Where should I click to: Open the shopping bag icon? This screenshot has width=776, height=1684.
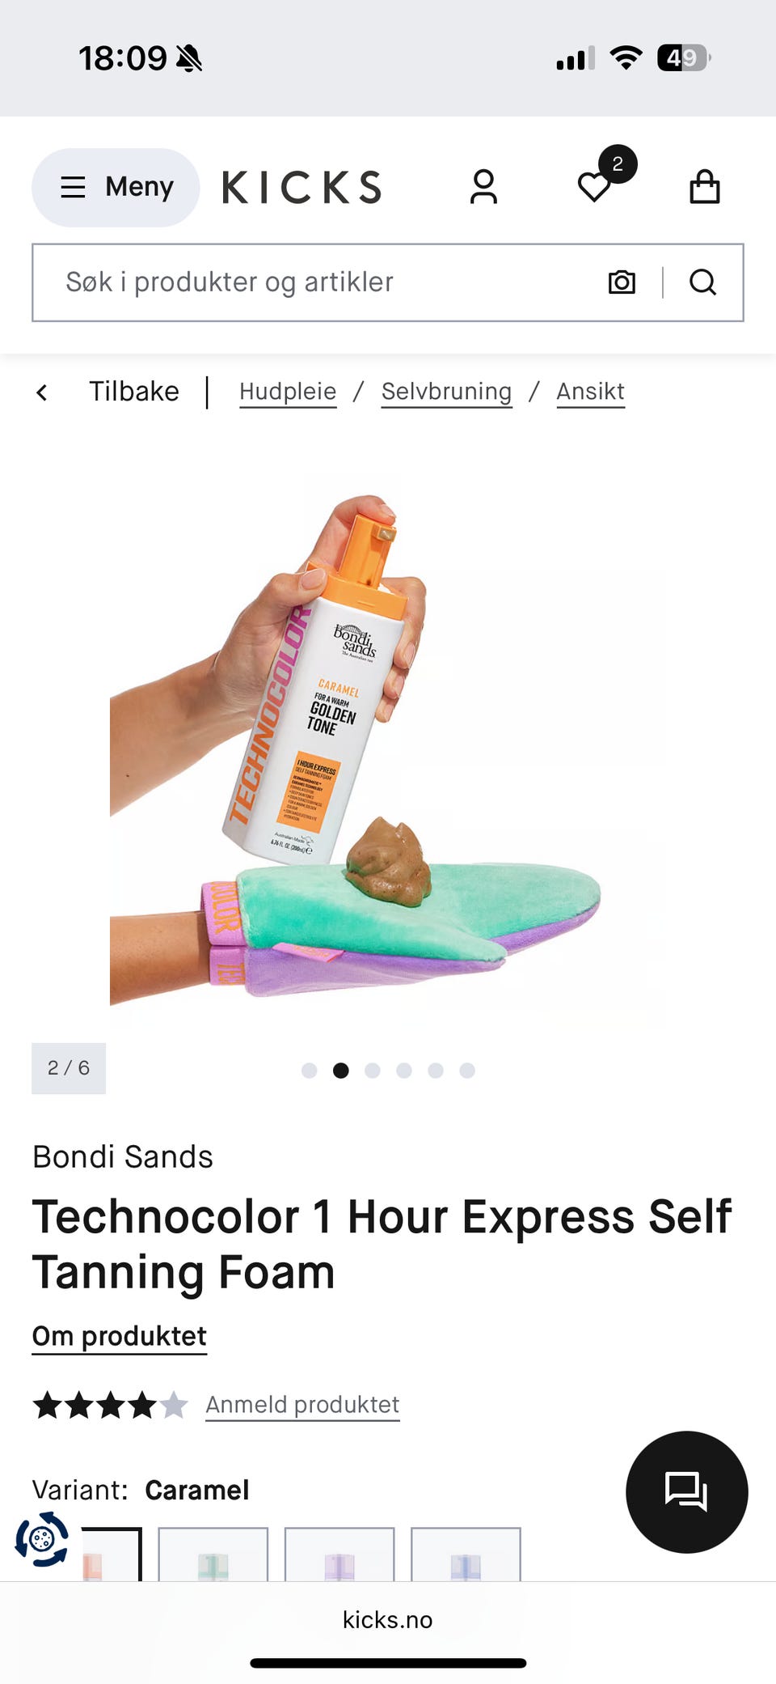(705, 187)
